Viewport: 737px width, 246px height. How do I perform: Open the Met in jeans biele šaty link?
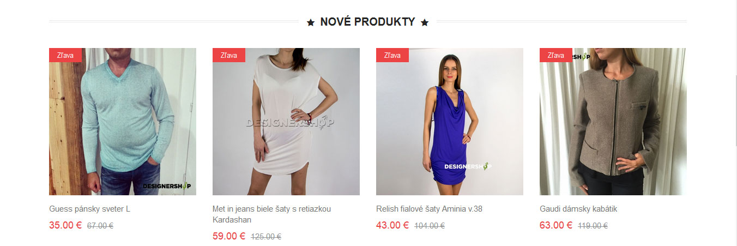tap(271, 214)
